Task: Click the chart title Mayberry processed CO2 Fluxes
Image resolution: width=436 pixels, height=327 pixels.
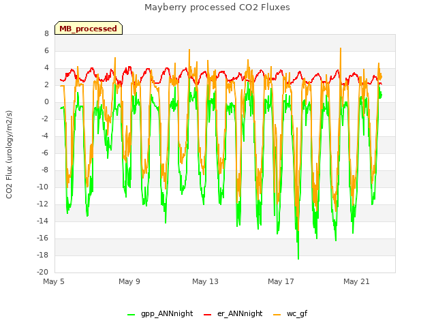Action: [217, 7]
